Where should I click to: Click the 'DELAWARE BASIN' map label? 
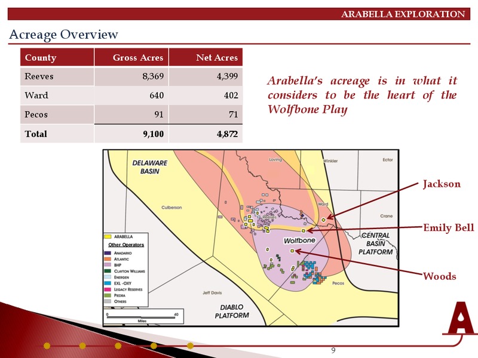pos(150,167)
